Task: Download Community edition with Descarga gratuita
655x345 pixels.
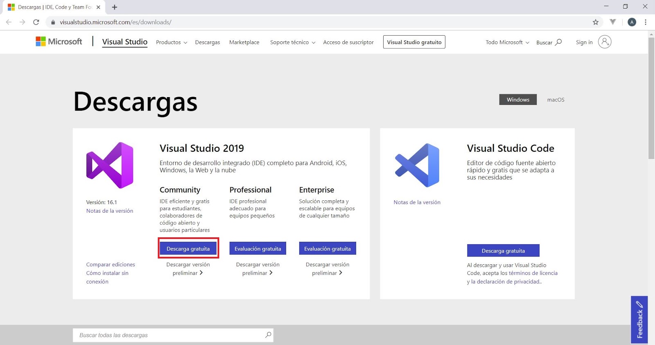Action: [x=188, y=248]
